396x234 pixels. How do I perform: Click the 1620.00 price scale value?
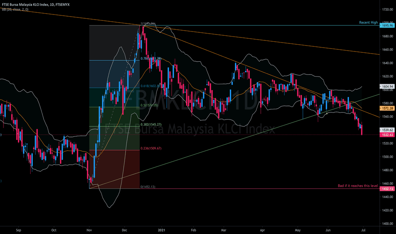pyautogui.click(x=388, y=77)
